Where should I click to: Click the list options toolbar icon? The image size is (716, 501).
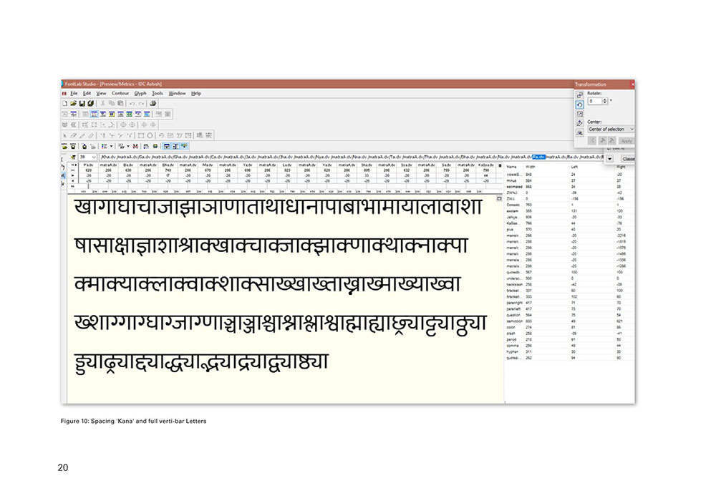click(105, 147)
